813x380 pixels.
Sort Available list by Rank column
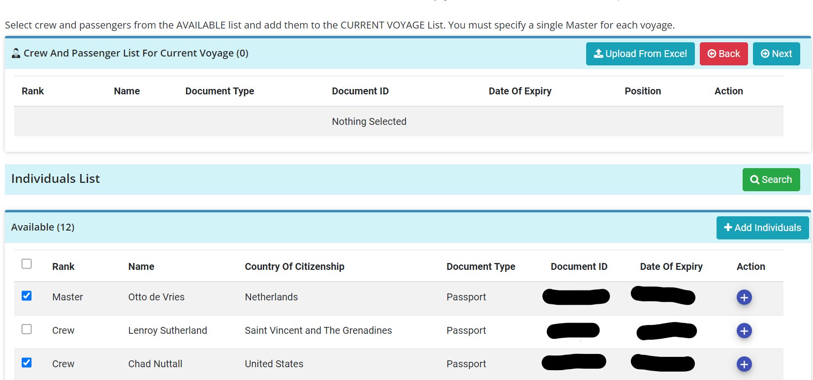click(x=63, y=266)
